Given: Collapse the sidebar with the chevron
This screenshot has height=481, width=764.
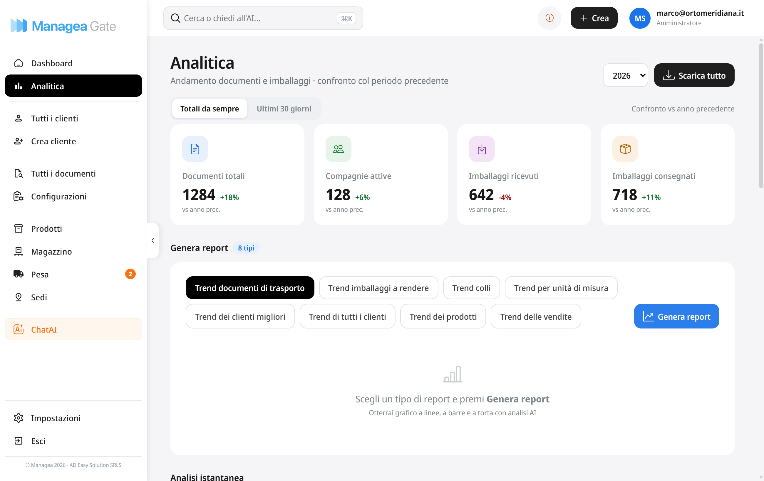Looking at the screenshot, I should (x=153, y=241).
